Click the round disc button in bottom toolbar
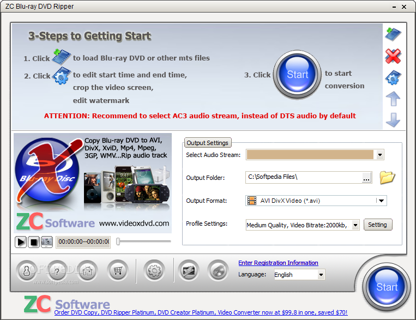416x320 pixels. click(218, 270)
